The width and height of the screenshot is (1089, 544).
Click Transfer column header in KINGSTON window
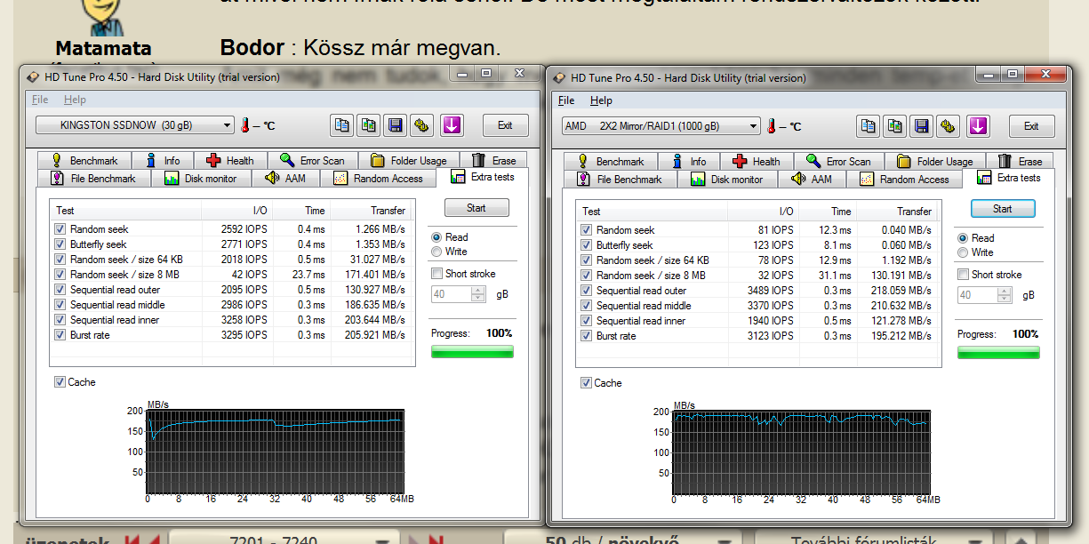point(372,211)
